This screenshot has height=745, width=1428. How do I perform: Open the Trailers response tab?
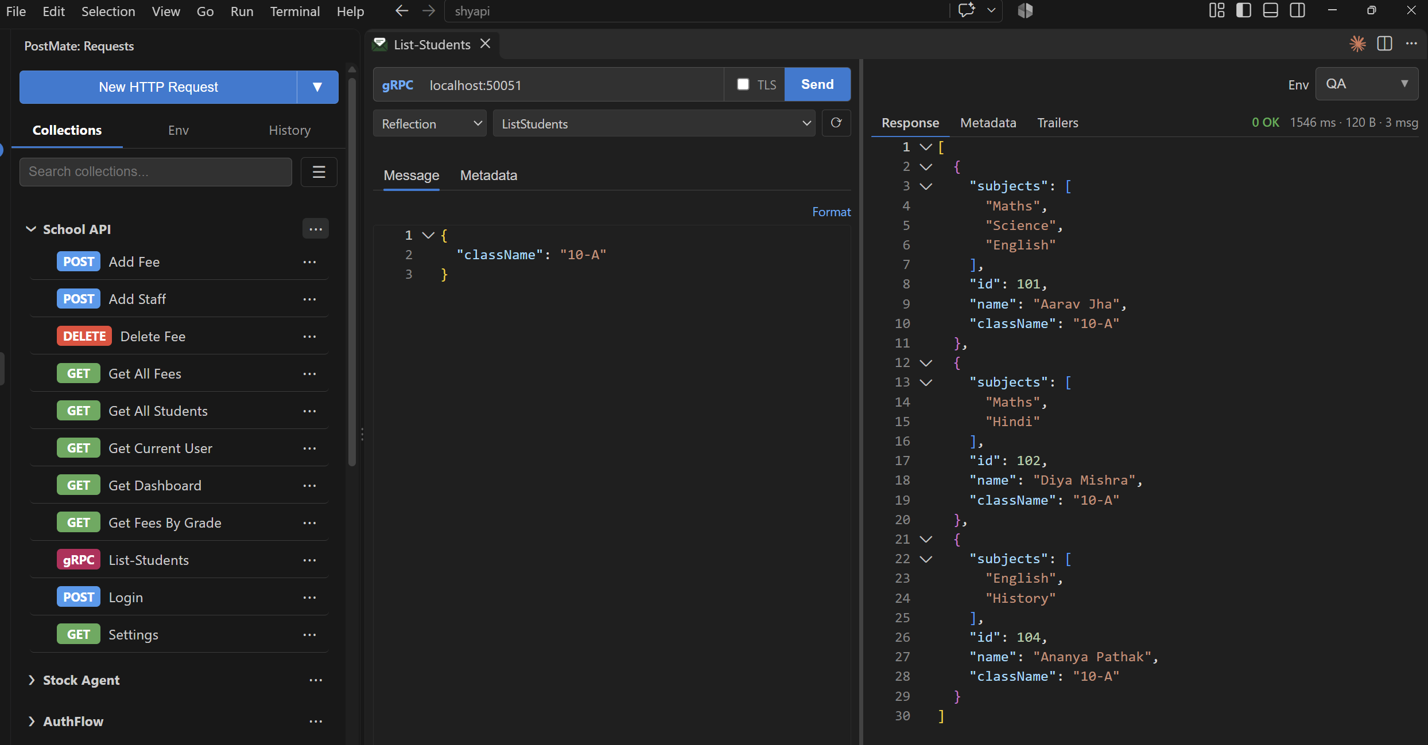point(1058,123)
